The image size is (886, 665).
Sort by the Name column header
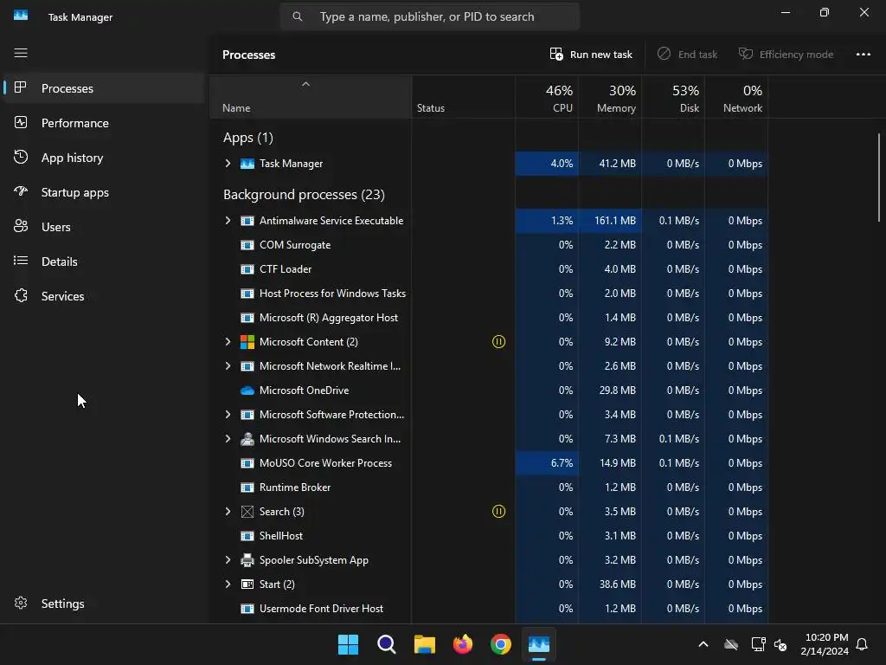311,98
